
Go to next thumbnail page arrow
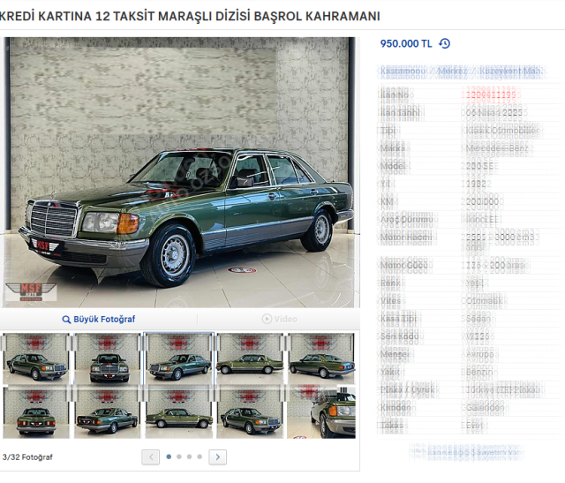[218, 457]
